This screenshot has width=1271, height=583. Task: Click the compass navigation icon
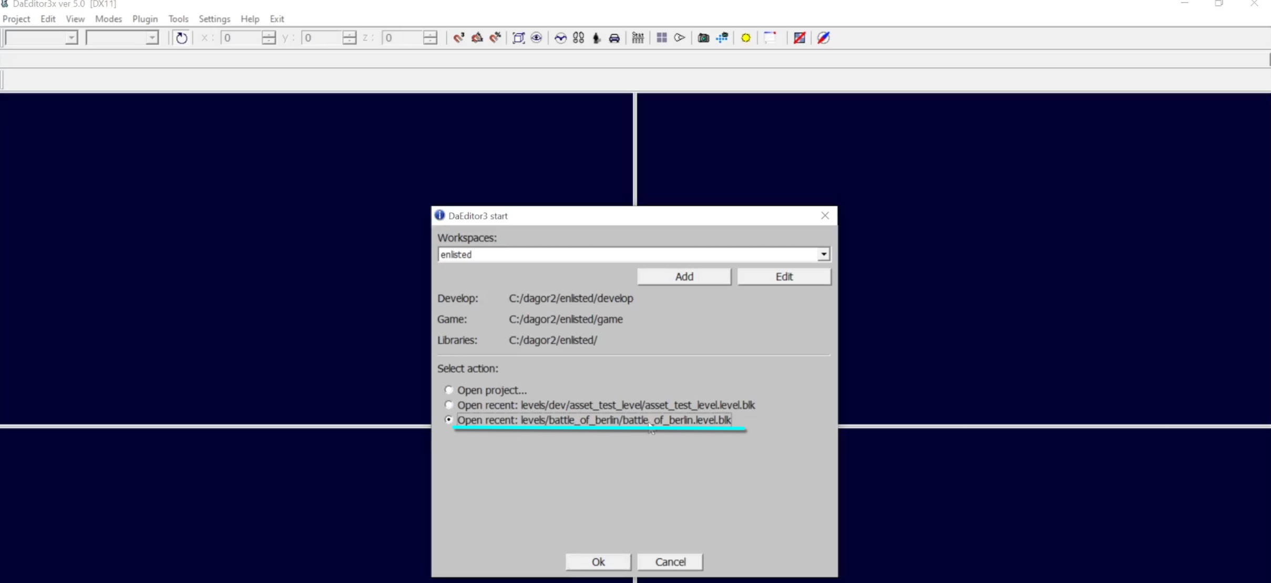tap(823, 38)
